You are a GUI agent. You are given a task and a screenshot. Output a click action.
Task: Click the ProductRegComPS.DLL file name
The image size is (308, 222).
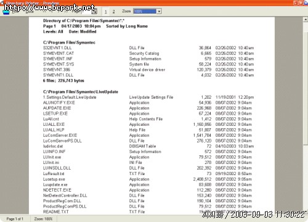point(65,207)
